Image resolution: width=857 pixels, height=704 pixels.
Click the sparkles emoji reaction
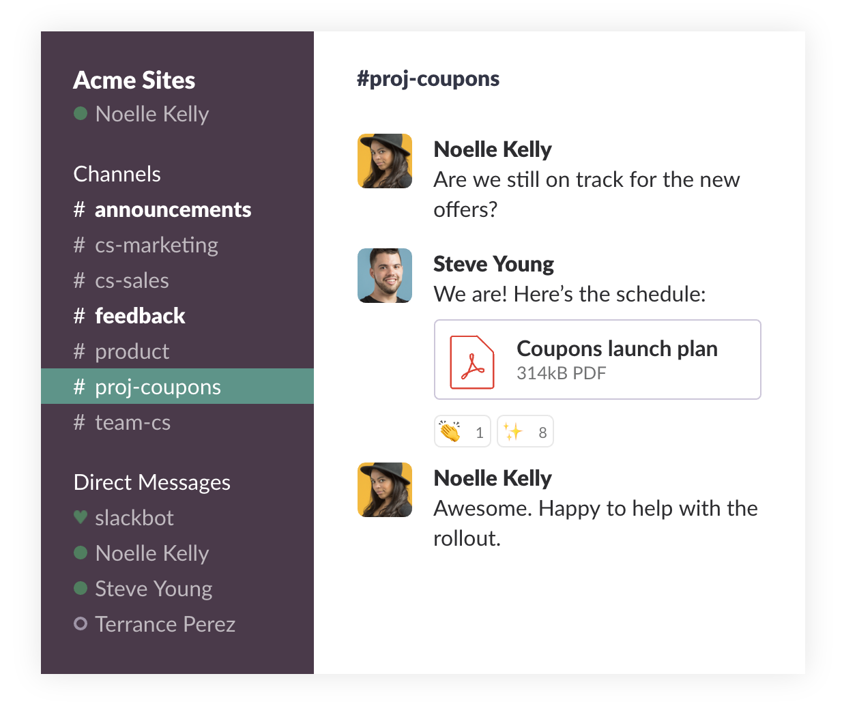tap(525, 432)
